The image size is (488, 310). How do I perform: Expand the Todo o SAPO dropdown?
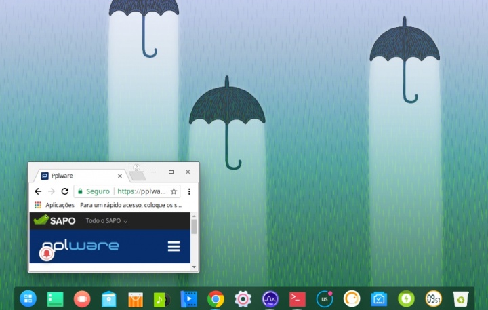click(106, 221)
